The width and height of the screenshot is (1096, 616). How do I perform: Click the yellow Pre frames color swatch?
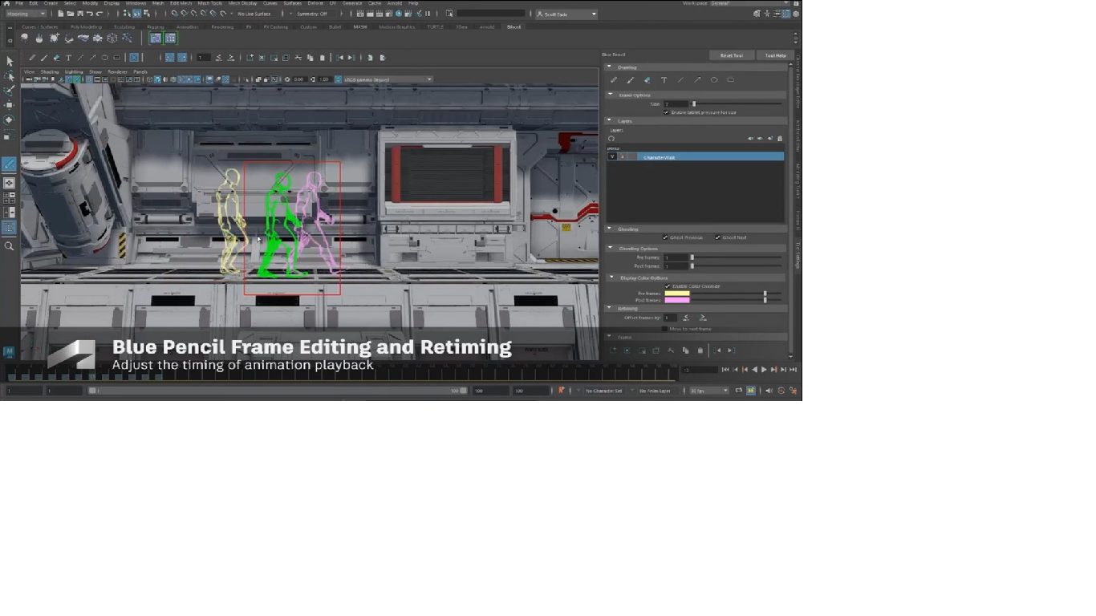click(676, 294)
